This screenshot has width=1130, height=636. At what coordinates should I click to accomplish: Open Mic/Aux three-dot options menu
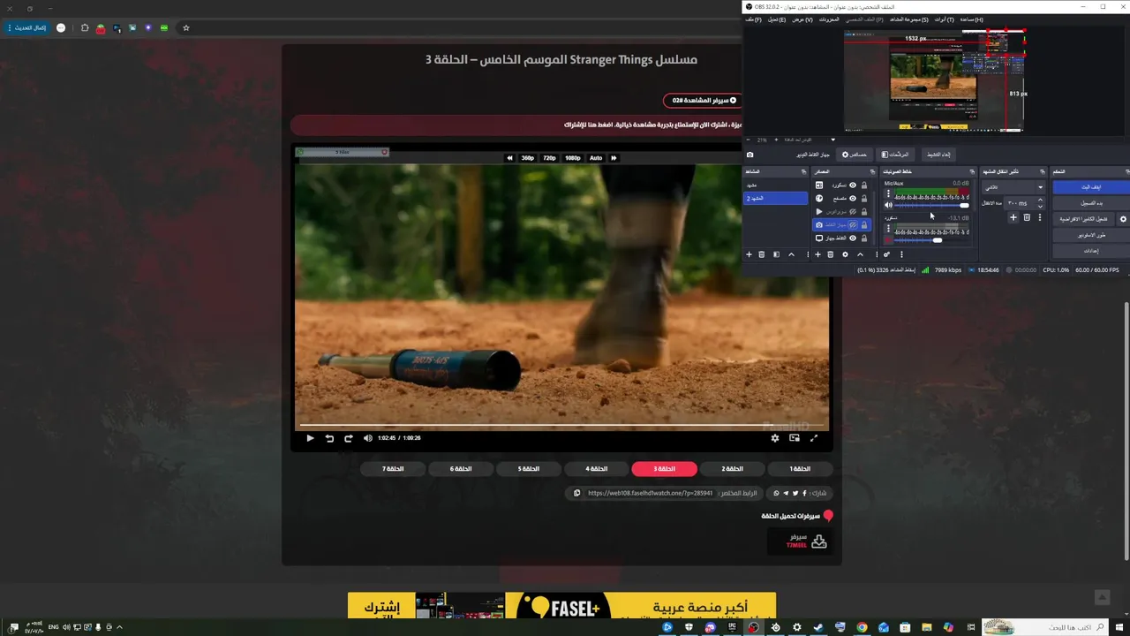point(888,193)
